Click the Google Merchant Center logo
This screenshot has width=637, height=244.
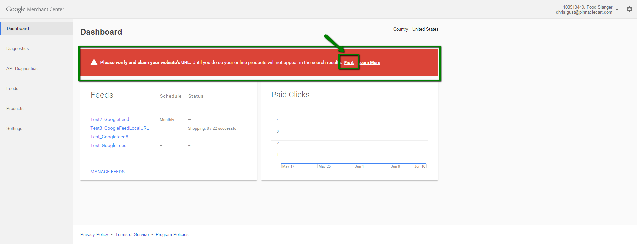click(x=35, y=9)
